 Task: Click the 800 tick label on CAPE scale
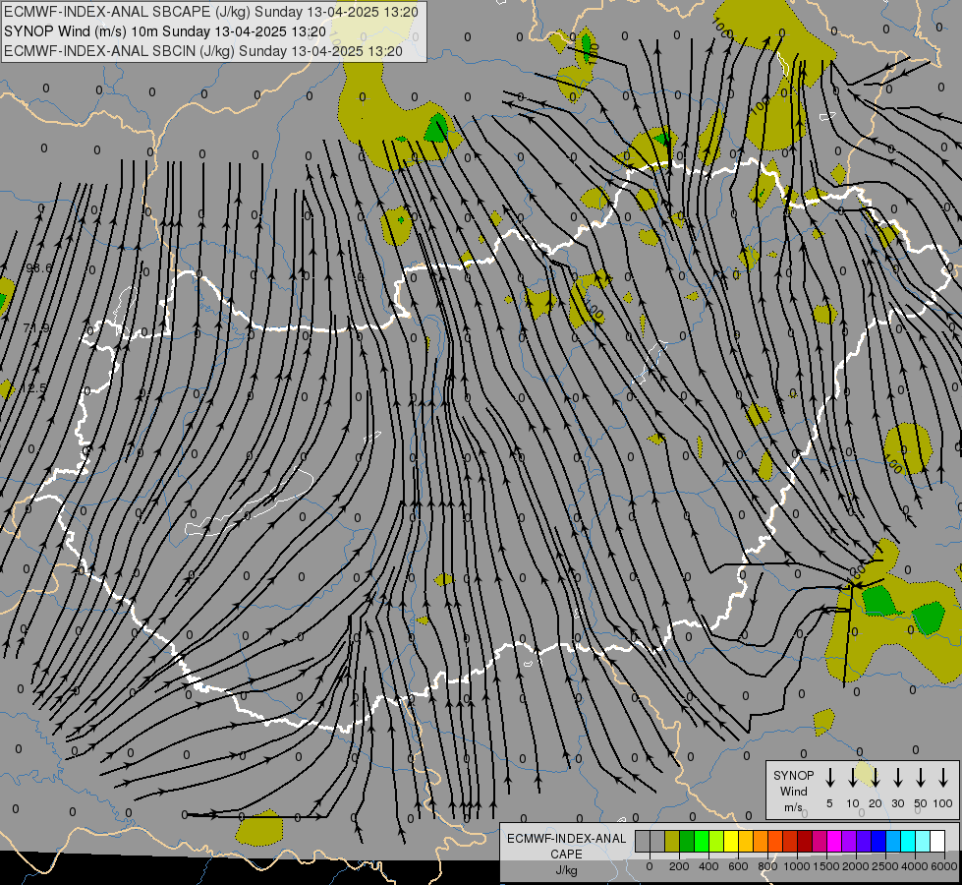click(767, 866)
